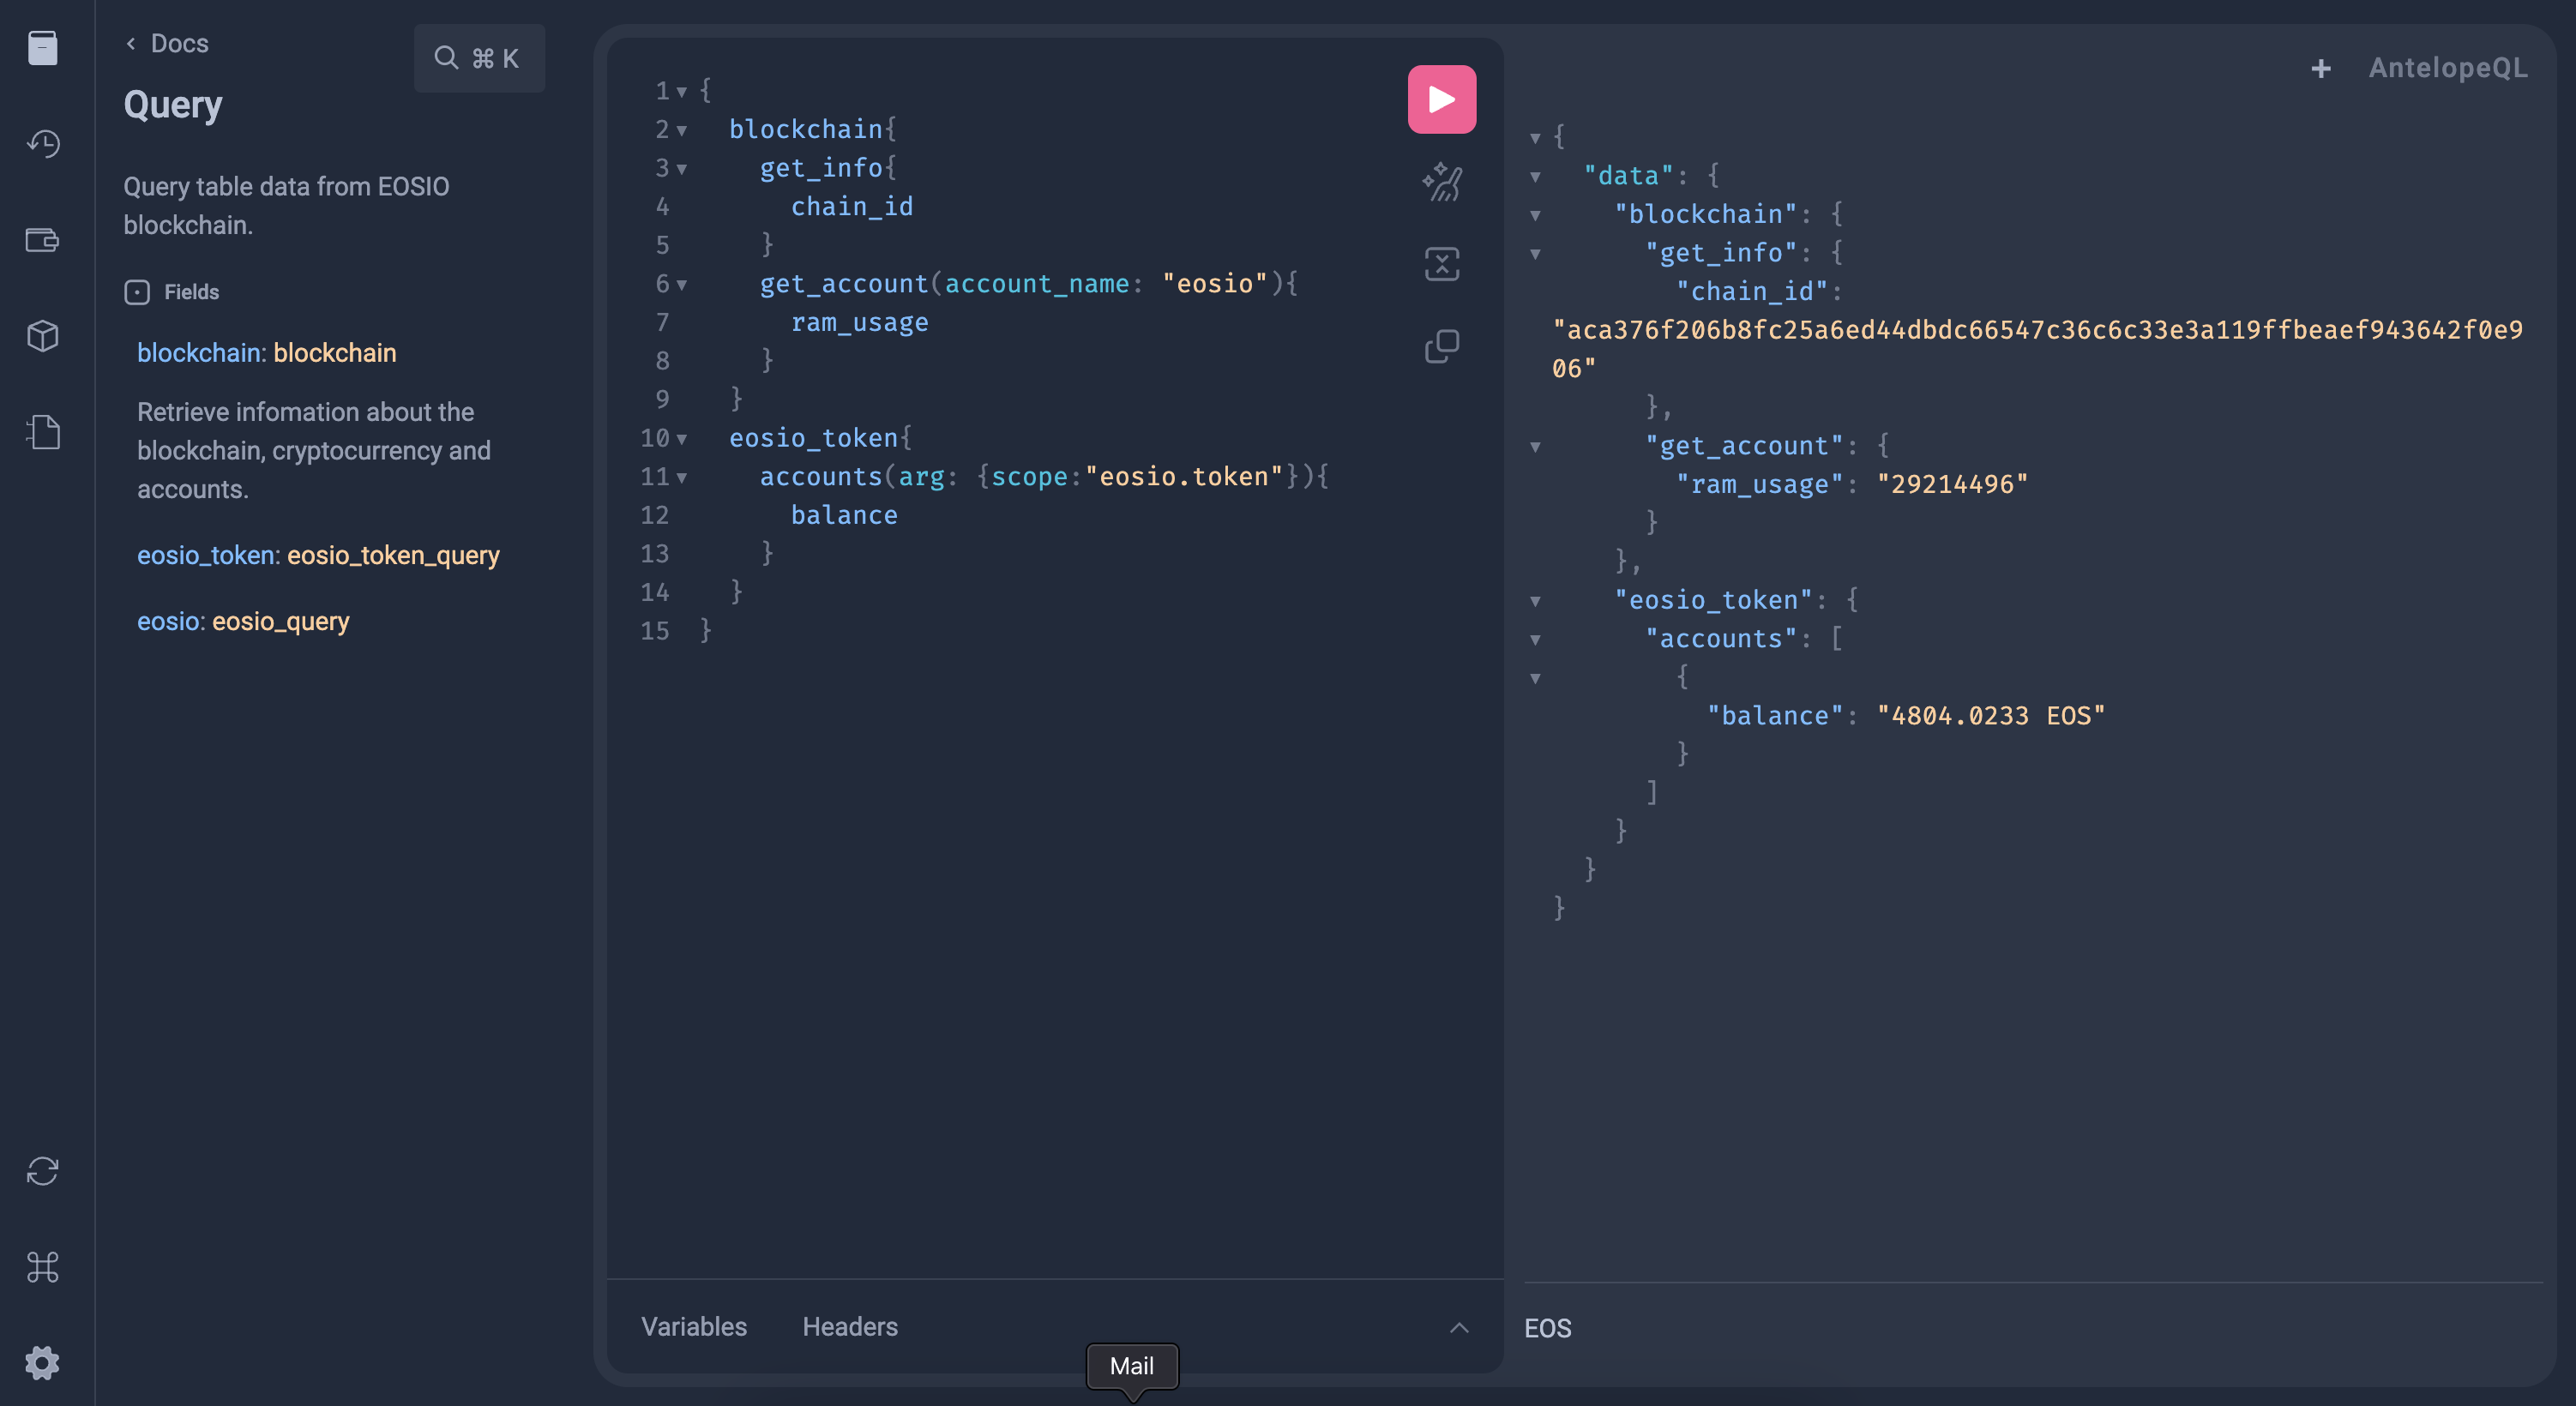
Task: Go back to Docs
Action: (167, 44)
